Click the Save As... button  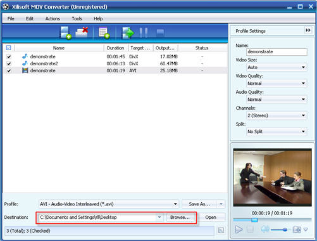199,204
